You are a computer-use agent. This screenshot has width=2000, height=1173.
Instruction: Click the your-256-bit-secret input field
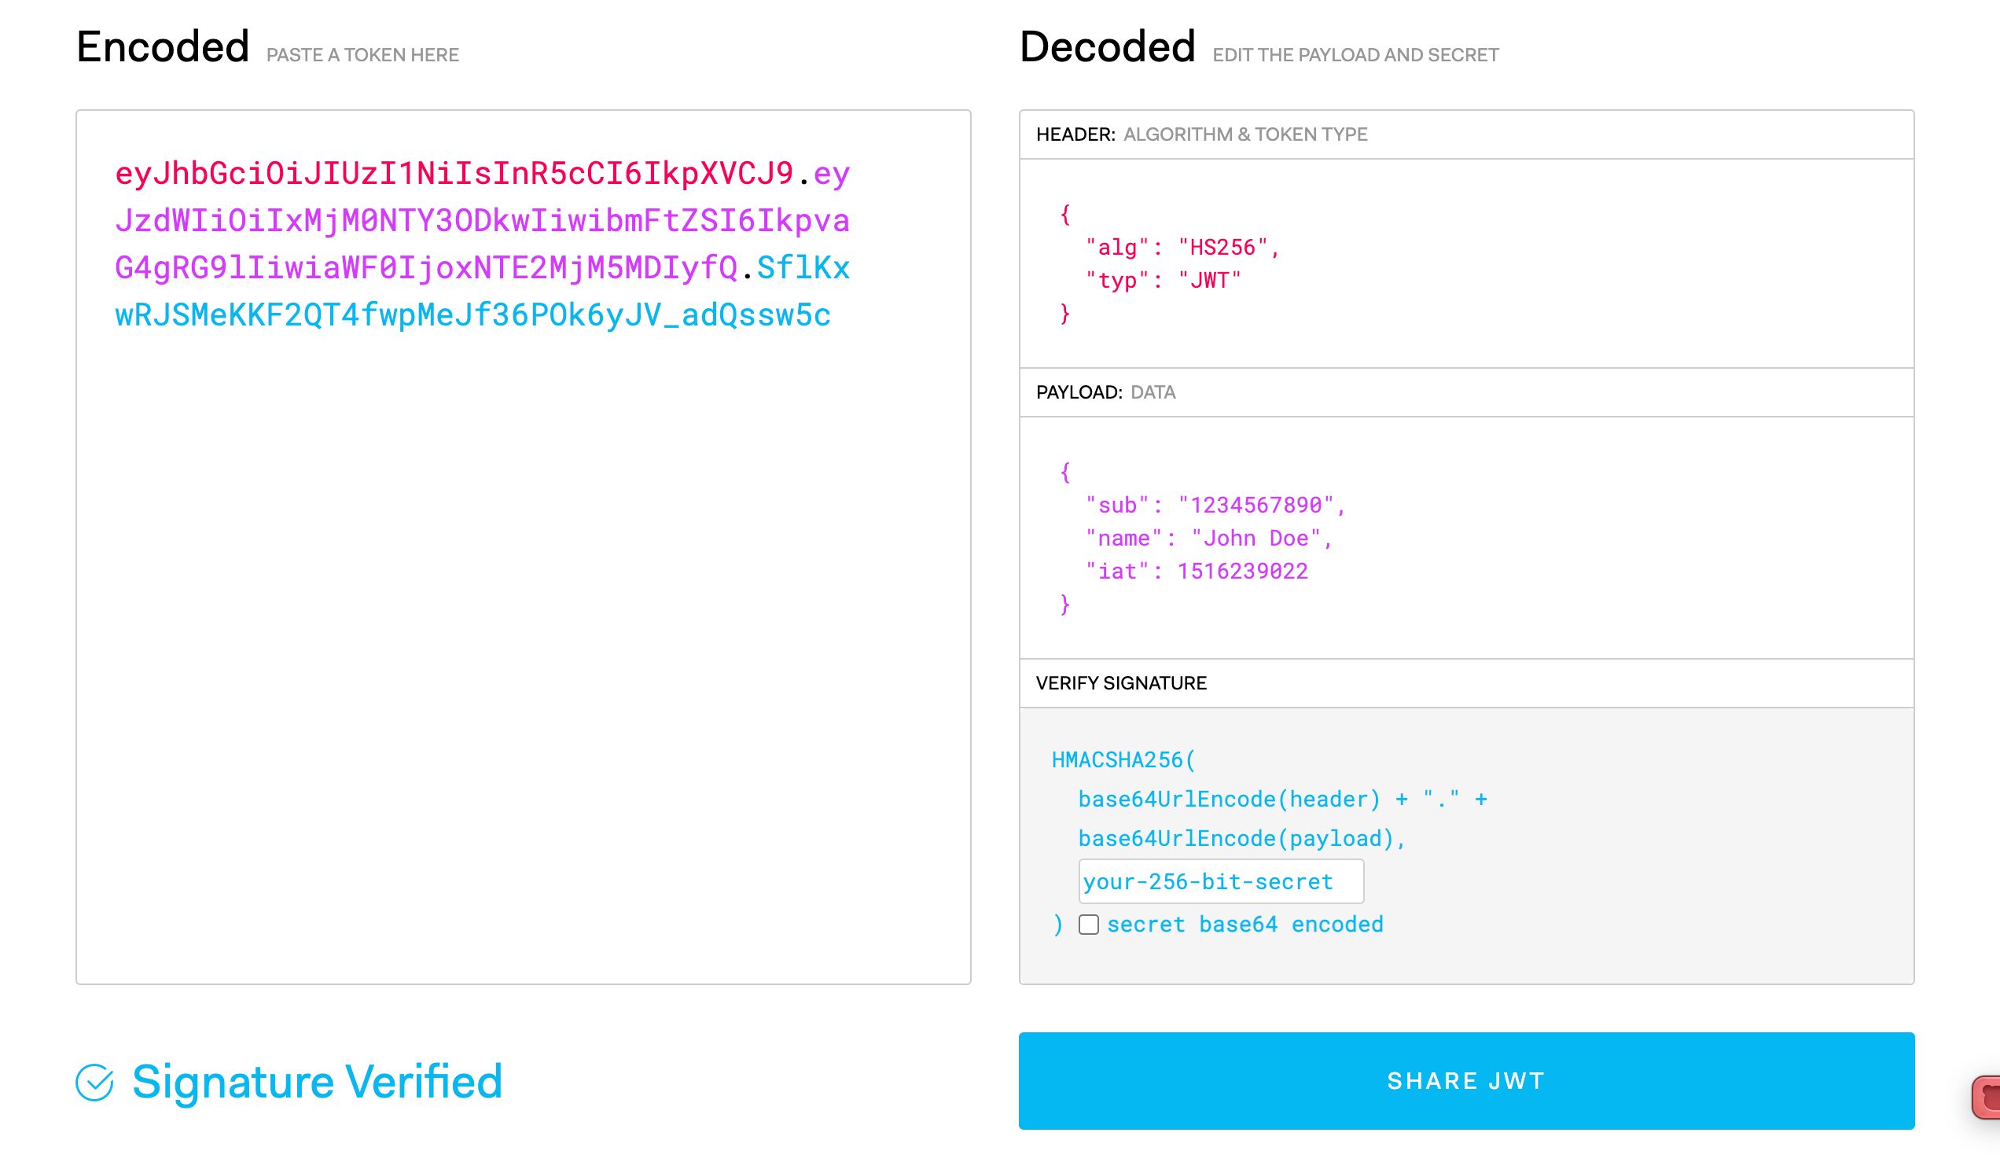click(1221, 882)
